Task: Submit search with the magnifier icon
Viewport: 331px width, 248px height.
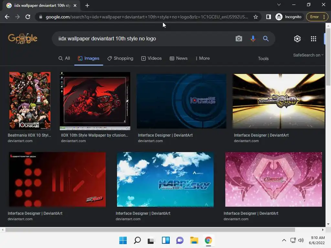Action: 266,39
